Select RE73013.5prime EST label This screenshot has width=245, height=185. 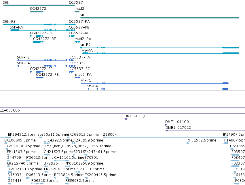coord(90,169)
